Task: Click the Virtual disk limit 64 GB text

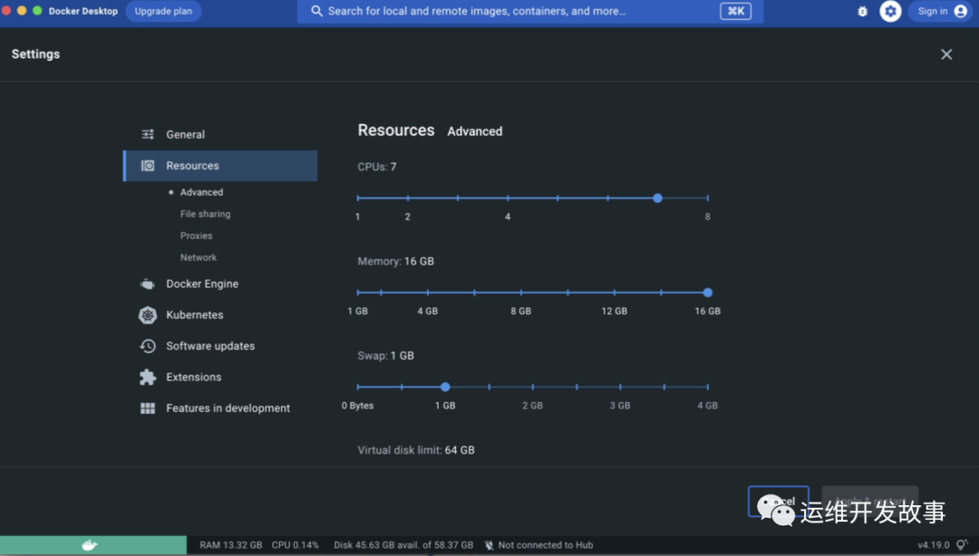Action: point(416,450)
